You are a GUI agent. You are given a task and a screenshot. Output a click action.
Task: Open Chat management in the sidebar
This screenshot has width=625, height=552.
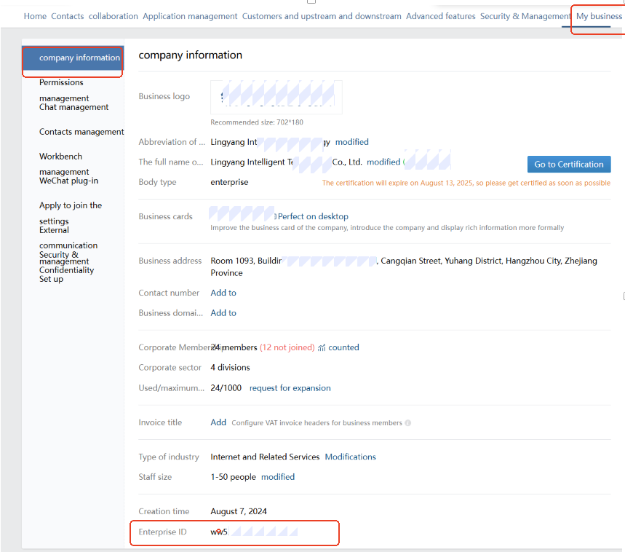tap(73, 107)
